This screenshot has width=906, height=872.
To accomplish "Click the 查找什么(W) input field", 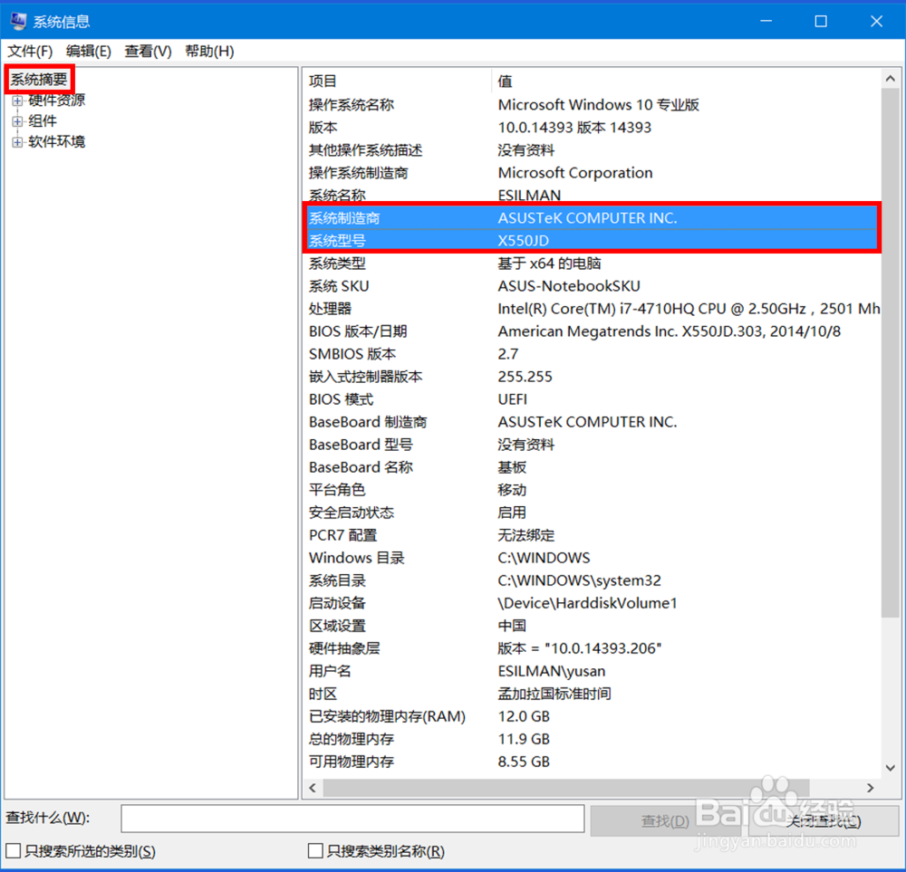I will click(x=352, y=819).
